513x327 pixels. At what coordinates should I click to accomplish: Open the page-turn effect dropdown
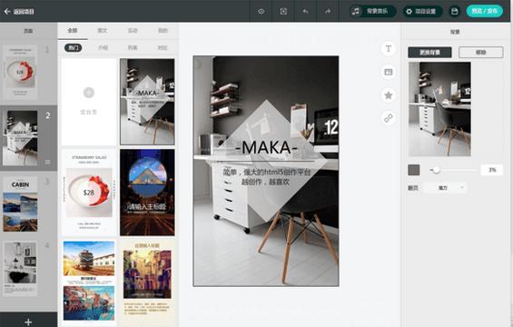point(445,188)
